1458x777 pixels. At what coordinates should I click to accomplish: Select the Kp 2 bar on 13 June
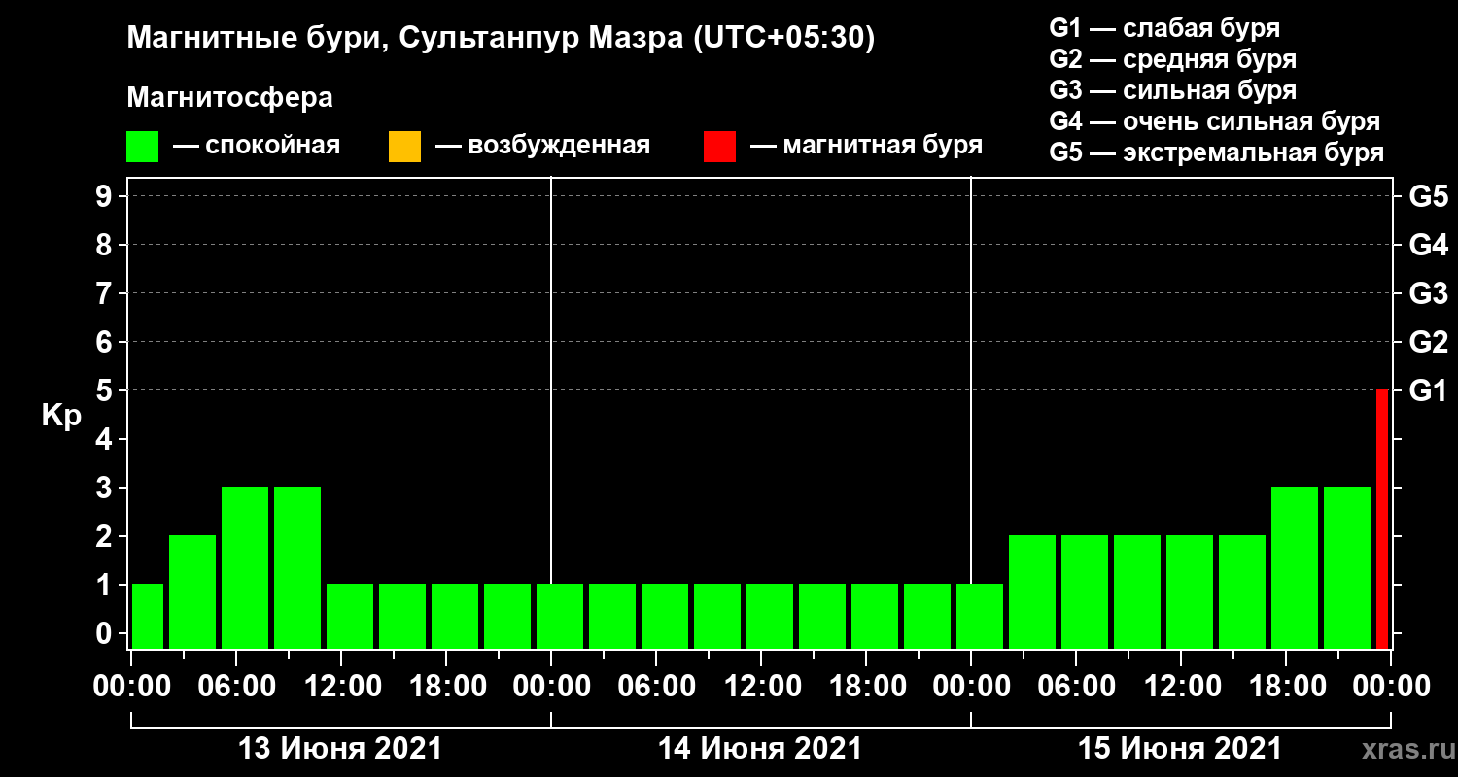click(x=192, y=591)
